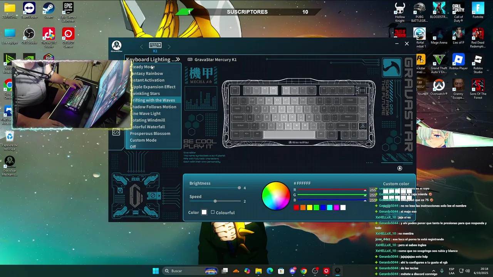Click the Speed slider handle
This screenshot has width=493, height=277.
[215, 201]
